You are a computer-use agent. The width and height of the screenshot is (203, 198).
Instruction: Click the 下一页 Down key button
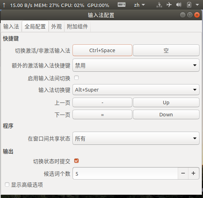tap(166, 115)
